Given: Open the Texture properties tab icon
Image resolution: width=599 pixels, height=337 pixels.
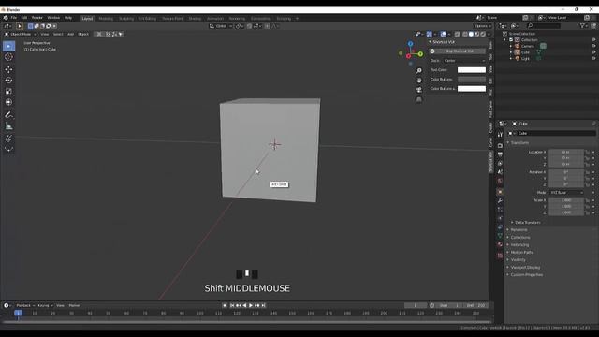Looking at the screenshot, I should point(500,256).
